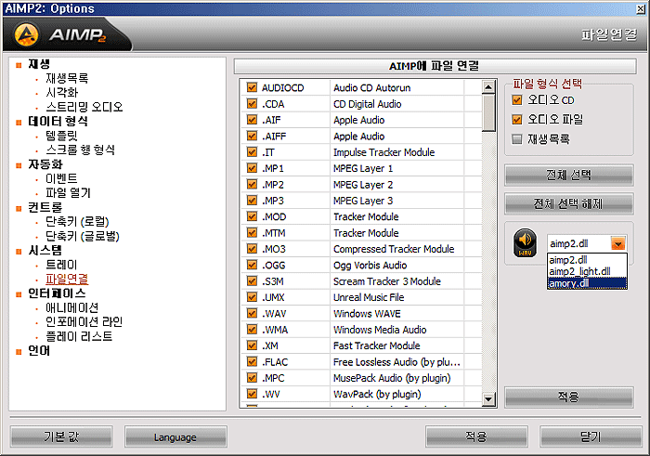The height and width of the screenshot is (456, 650).
Task: Close the Options window
Action: [x=641, y=8]
